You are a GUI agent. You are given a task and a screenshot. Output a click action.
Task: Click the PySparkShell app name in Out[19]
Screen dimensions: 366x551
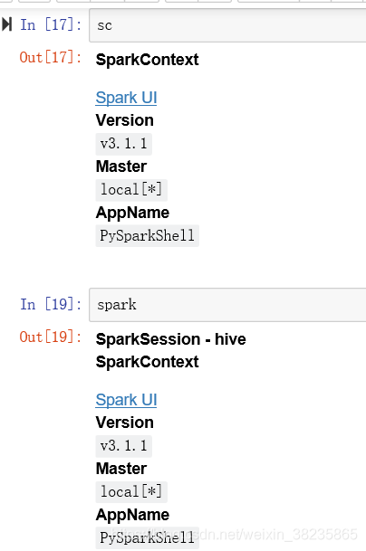147,537
